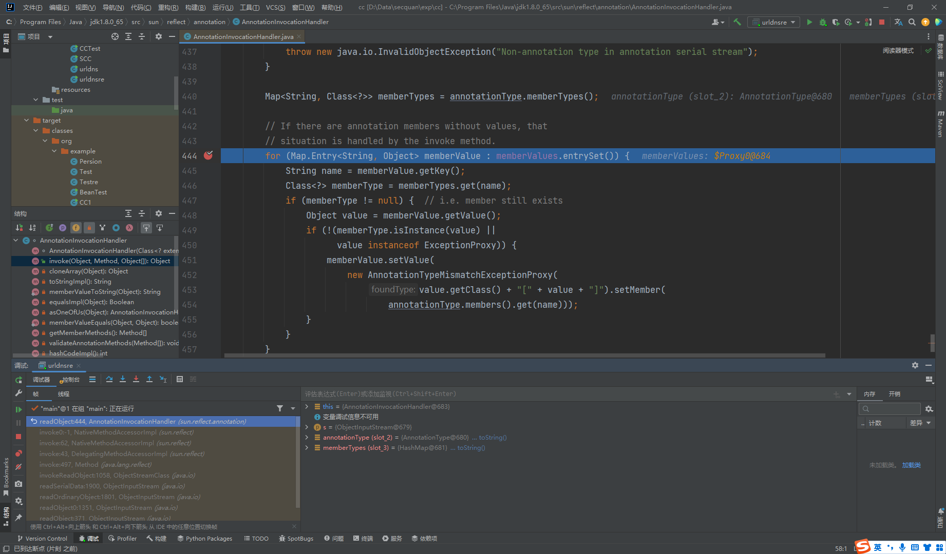Image resolution: width=946 pixels, height=554 pixels.
Task: Switch to 控制台 console tab
Action: [x=70, y=380]
